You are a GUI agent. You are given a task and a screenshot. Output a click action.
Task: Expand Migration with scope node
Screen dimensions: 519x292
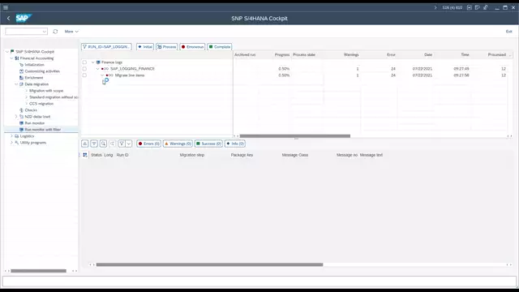[27, 91]
